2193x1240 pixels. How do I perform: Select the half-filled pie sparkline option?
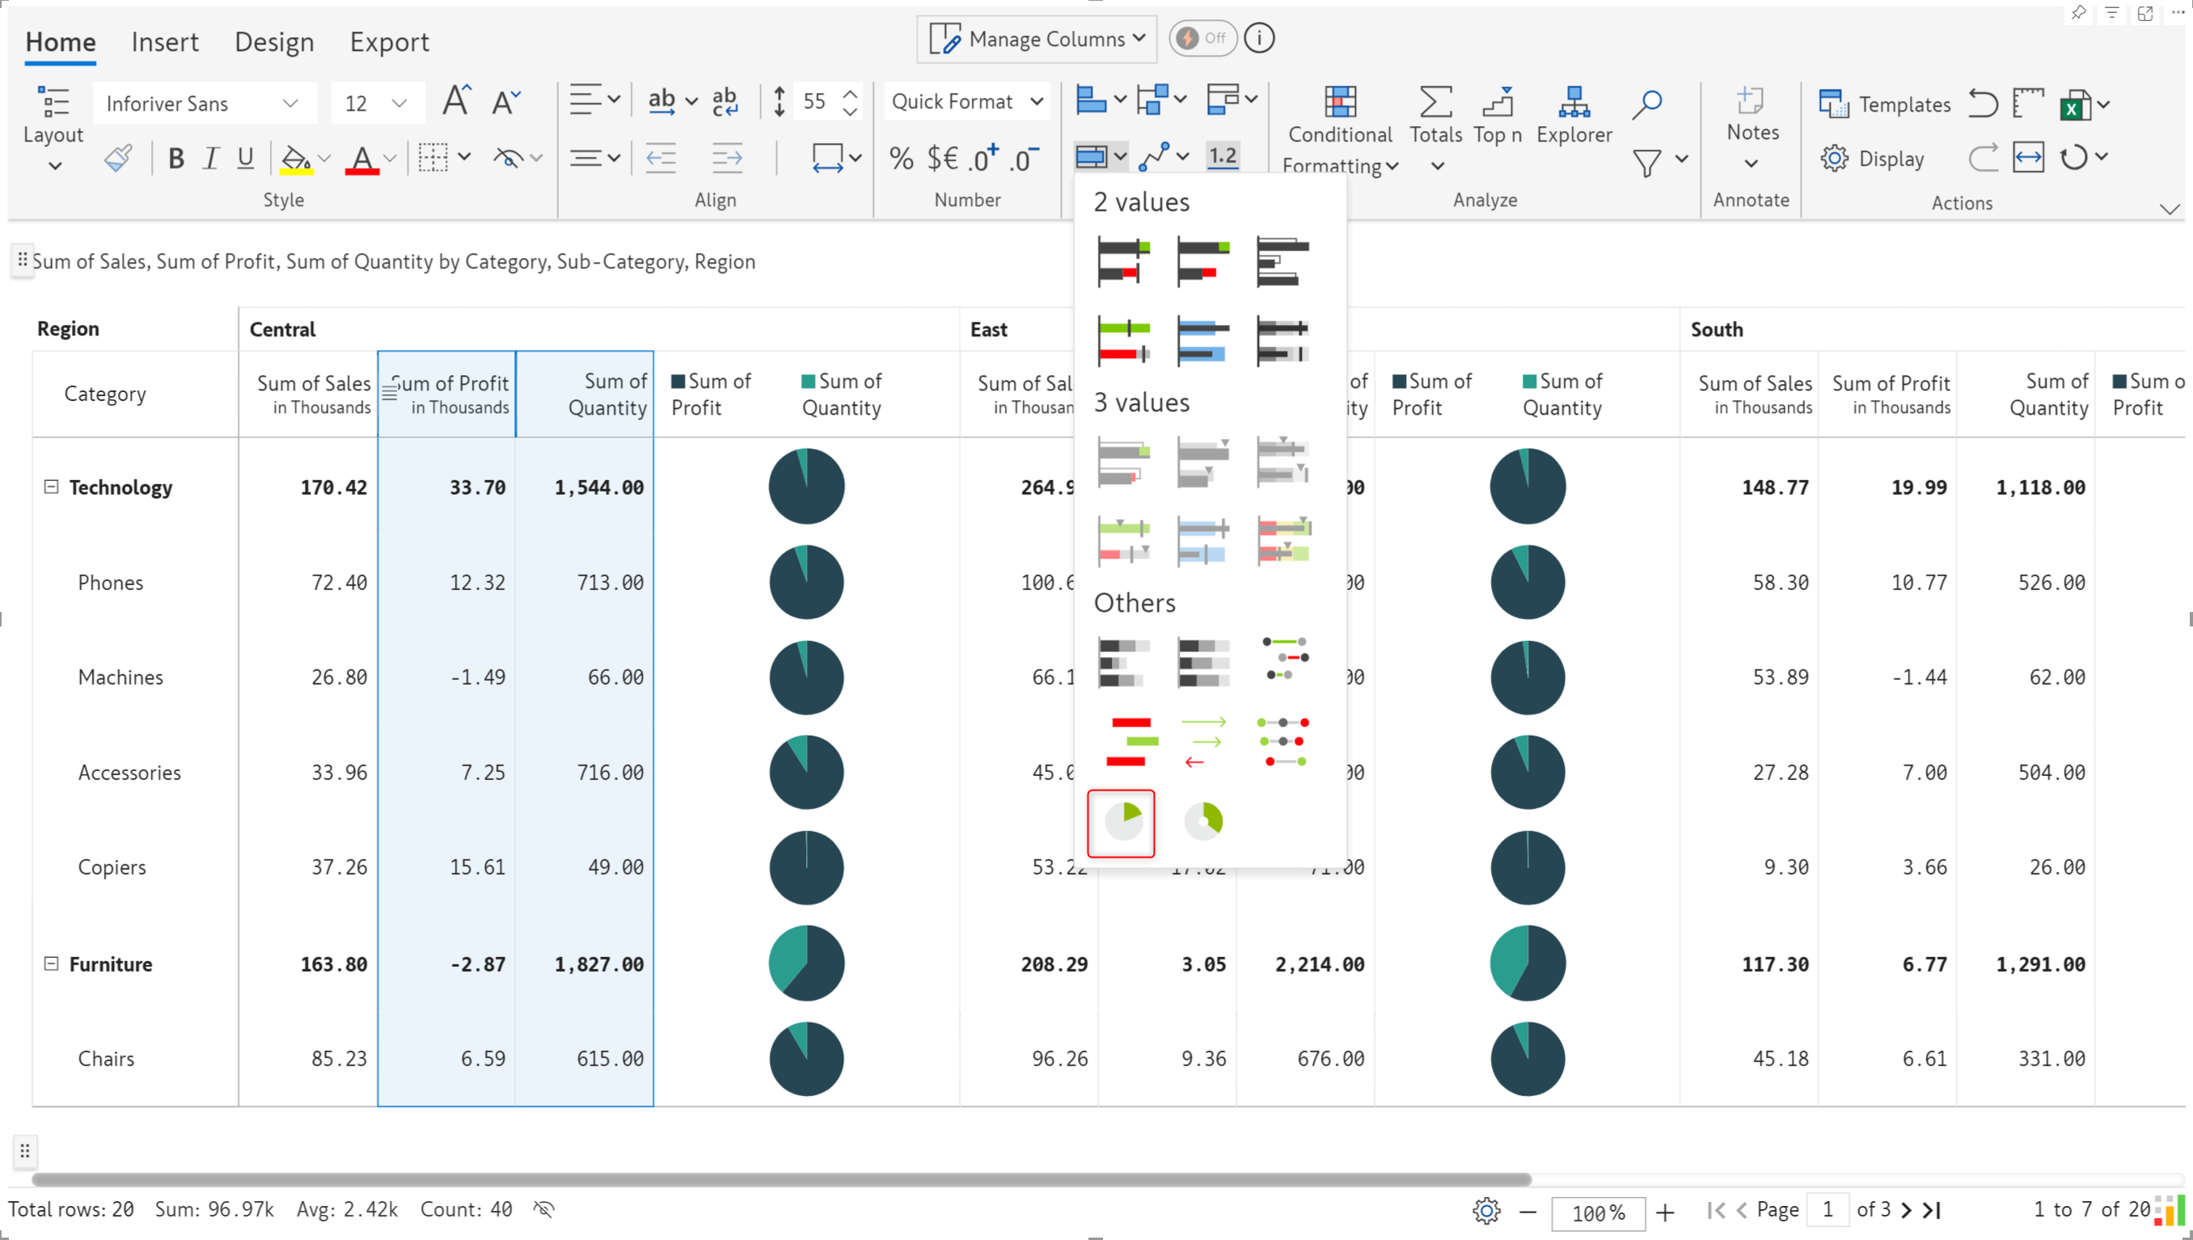pyautogui.click(x=1203, y=820)
